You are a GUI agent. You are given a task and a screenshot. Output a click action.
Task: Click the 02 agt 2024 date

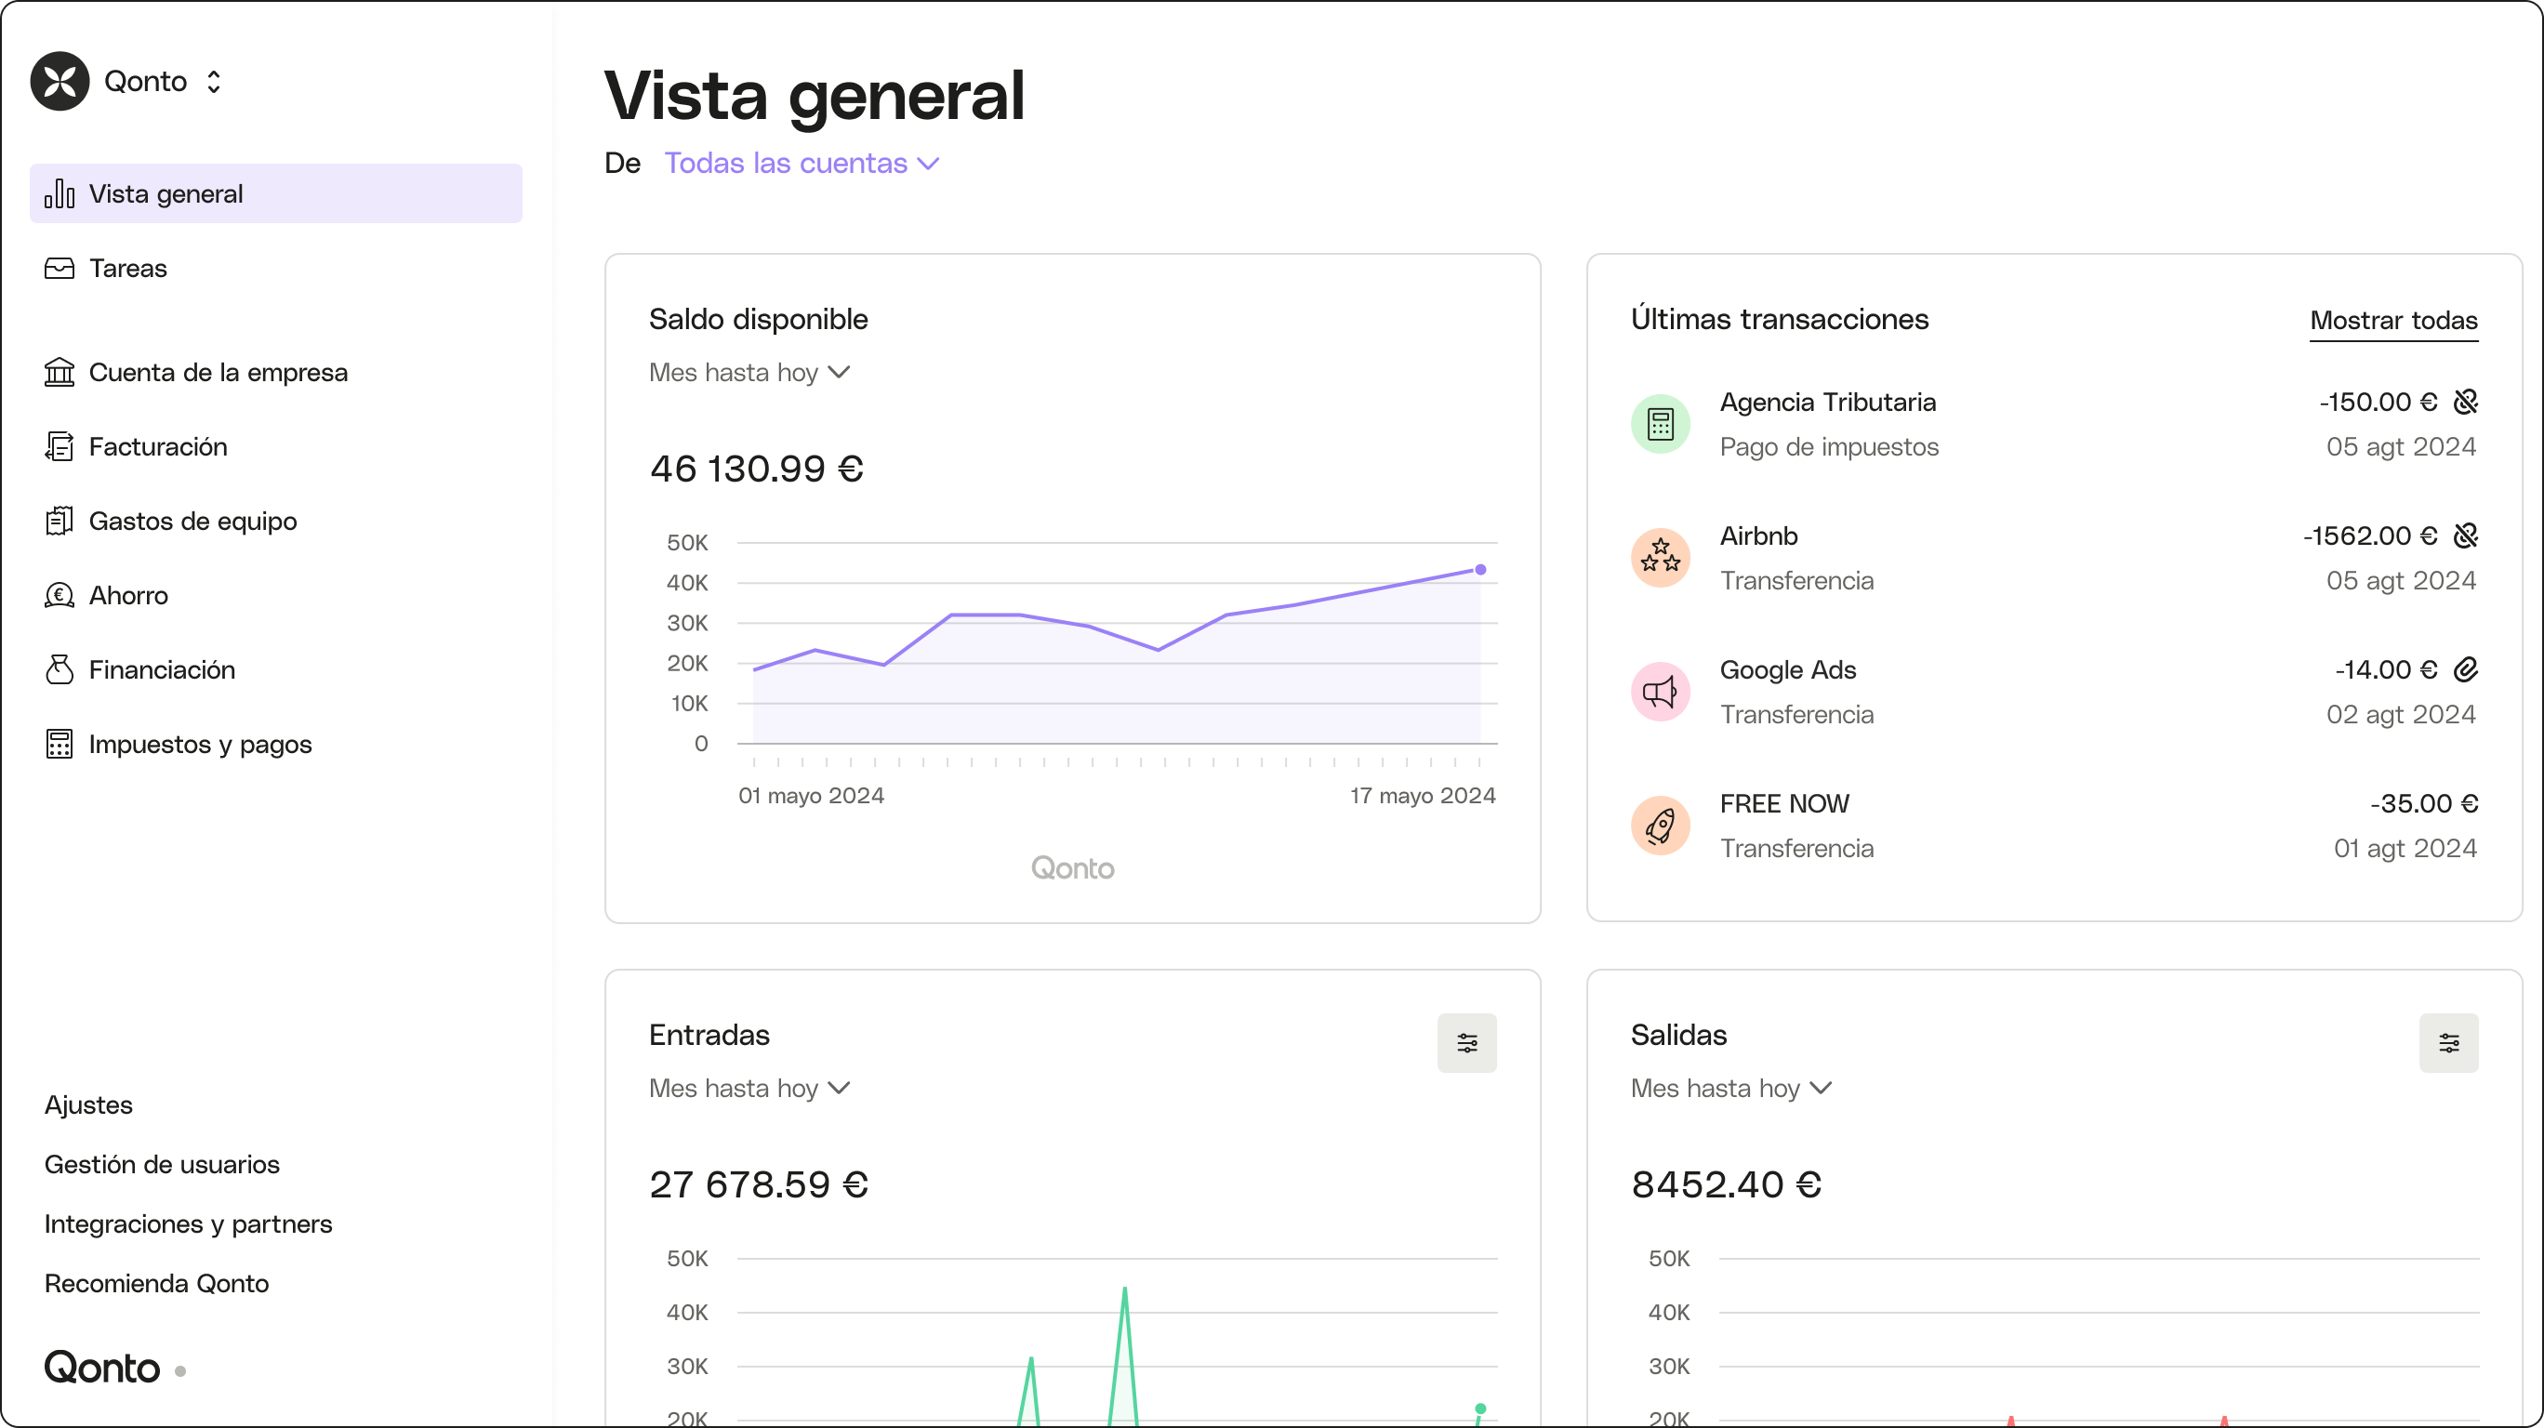tap(2401, 714)
